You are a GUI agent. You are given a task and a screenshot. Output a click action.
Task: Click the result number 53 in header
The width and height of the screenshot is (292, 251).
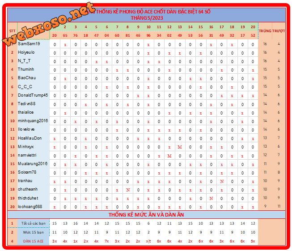click(x=190, y=35)
